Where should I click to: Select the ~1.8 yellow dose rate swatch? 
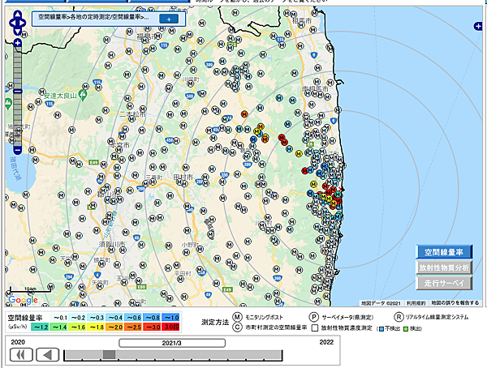click(96, 327)
